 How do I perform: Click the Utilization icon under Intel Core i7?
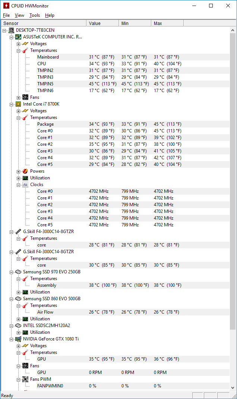(25, 178)
